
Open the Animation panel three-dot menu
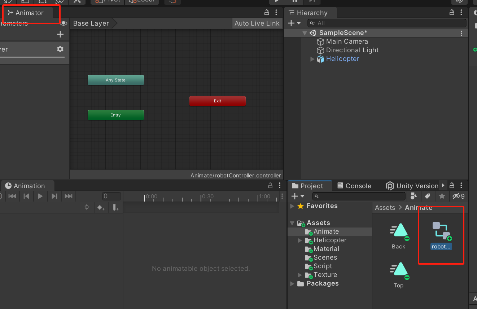[x=280, y=185]
